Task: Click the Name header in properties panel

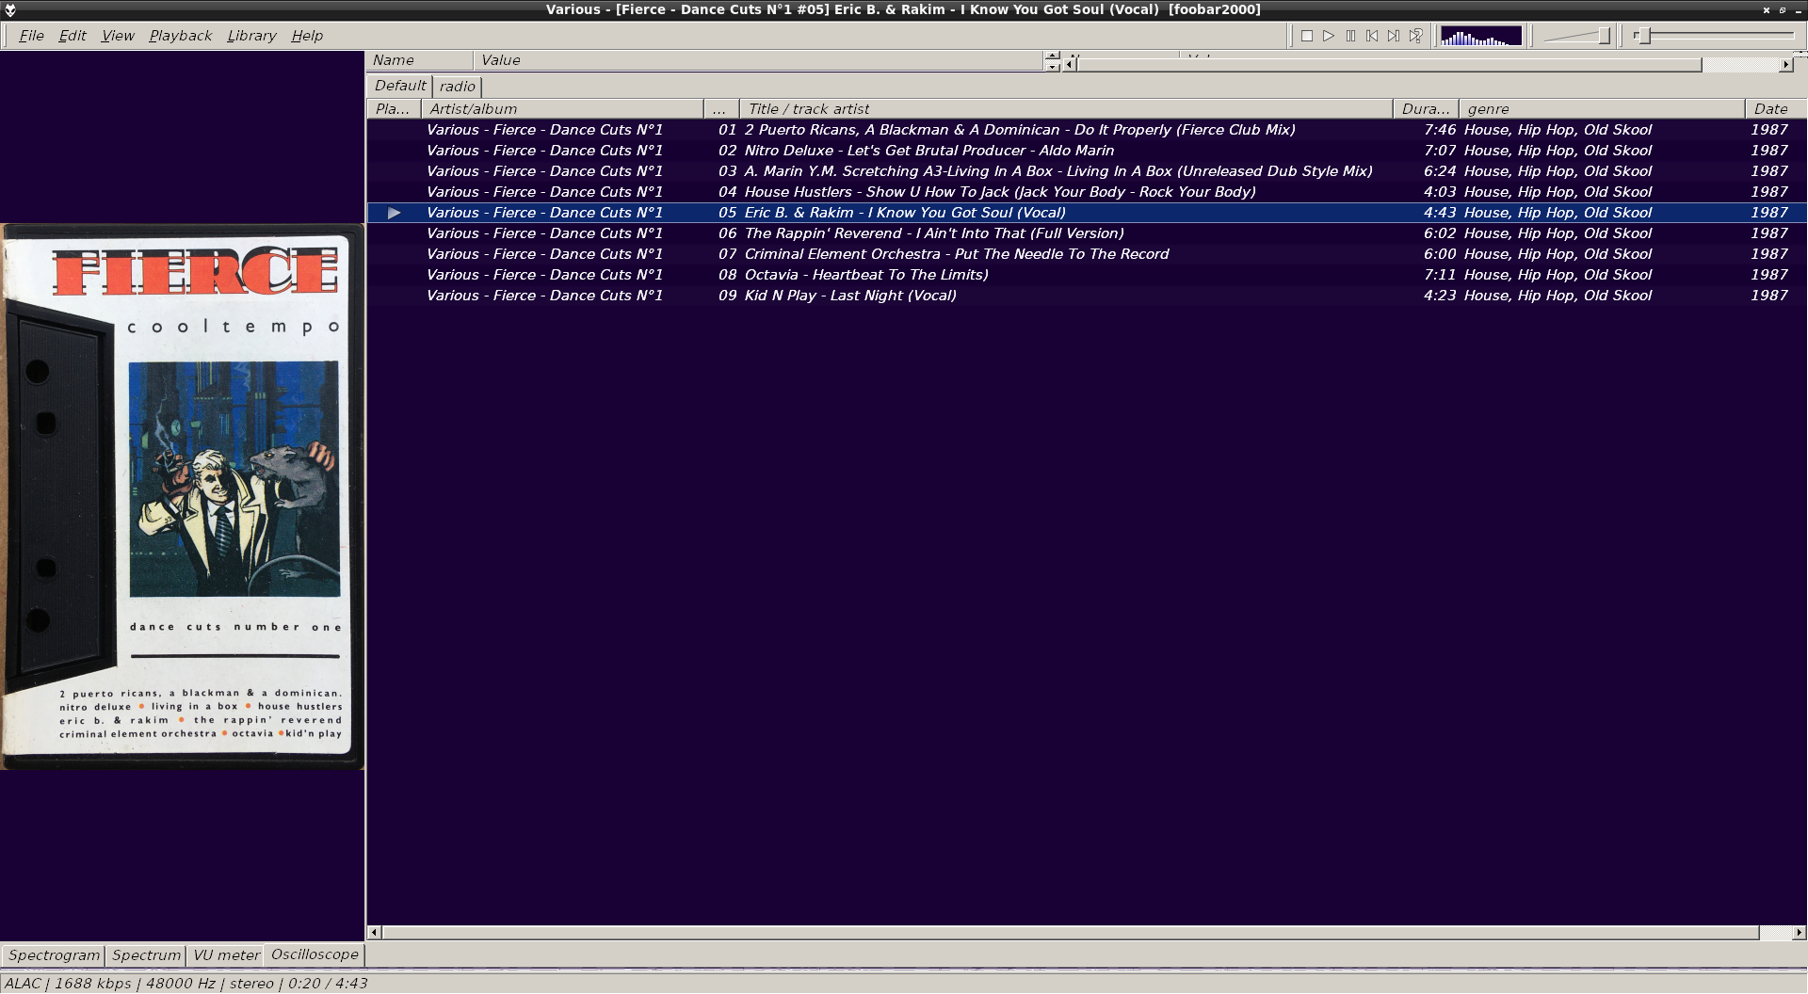Action: [x=419, y=60]
